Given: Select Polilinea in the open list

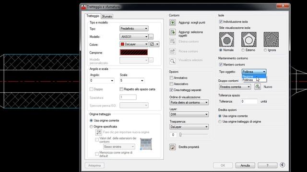Looking at the screenshot, I should pos(254,80).
